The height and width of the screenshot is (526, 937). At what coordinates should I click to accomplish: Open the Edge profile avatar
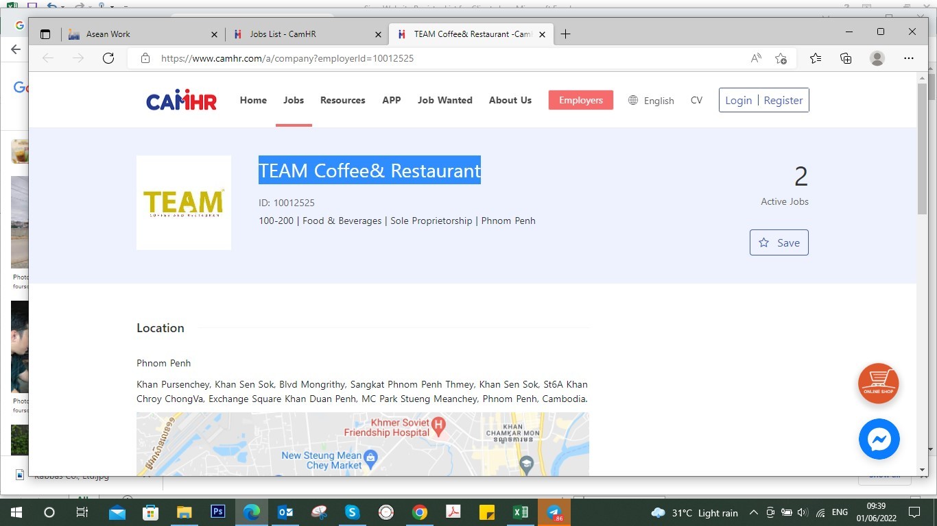[x=877, y=58]
